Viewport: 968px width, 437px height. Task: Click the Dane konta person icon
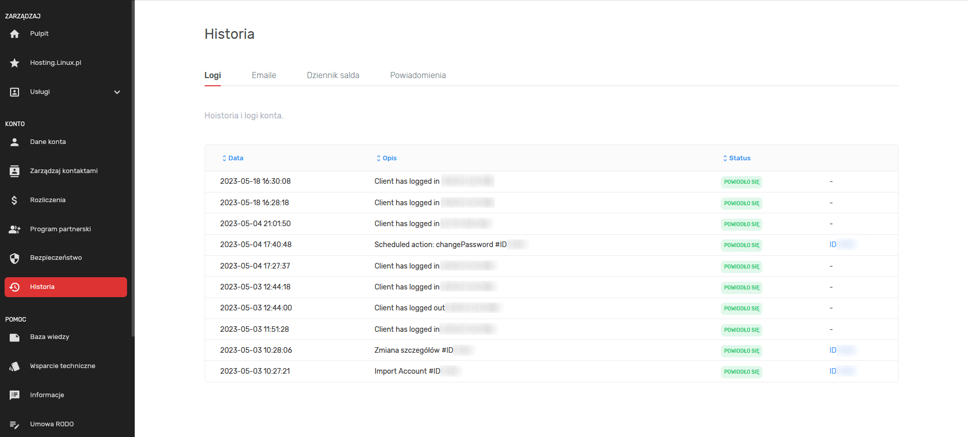[14, 142]
